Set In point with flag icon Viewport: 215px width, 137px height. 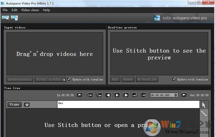(x=80, y=95)
